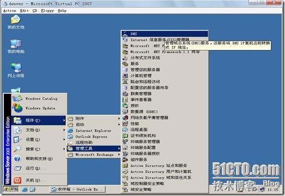The image size is (285, 196).
Task: Expand the 附件 submenu arrow
Action: click(x=119, y=118)
